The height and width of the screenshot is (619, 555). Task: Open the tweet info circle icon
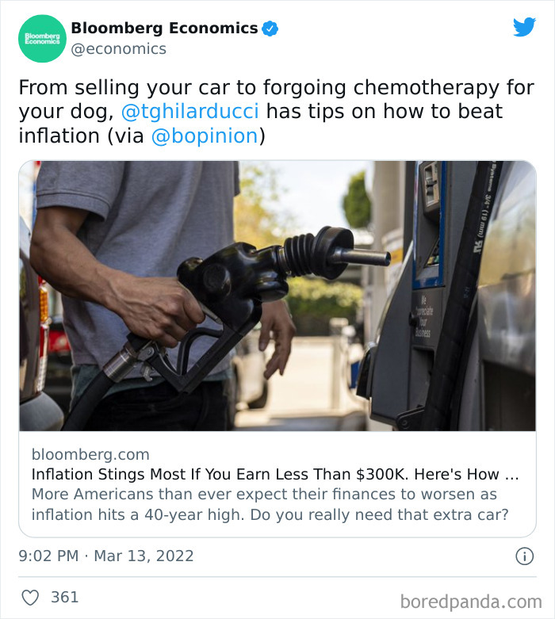pos(524,556)
